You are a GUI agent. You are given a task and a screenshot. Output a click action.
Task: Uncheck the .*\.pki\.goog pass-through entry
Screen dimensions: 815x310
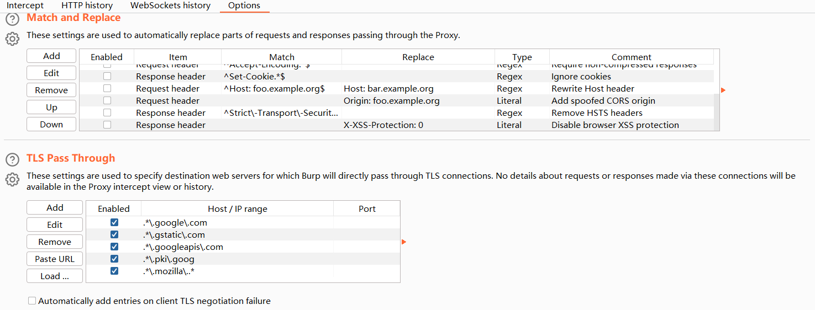click(114, 259)
